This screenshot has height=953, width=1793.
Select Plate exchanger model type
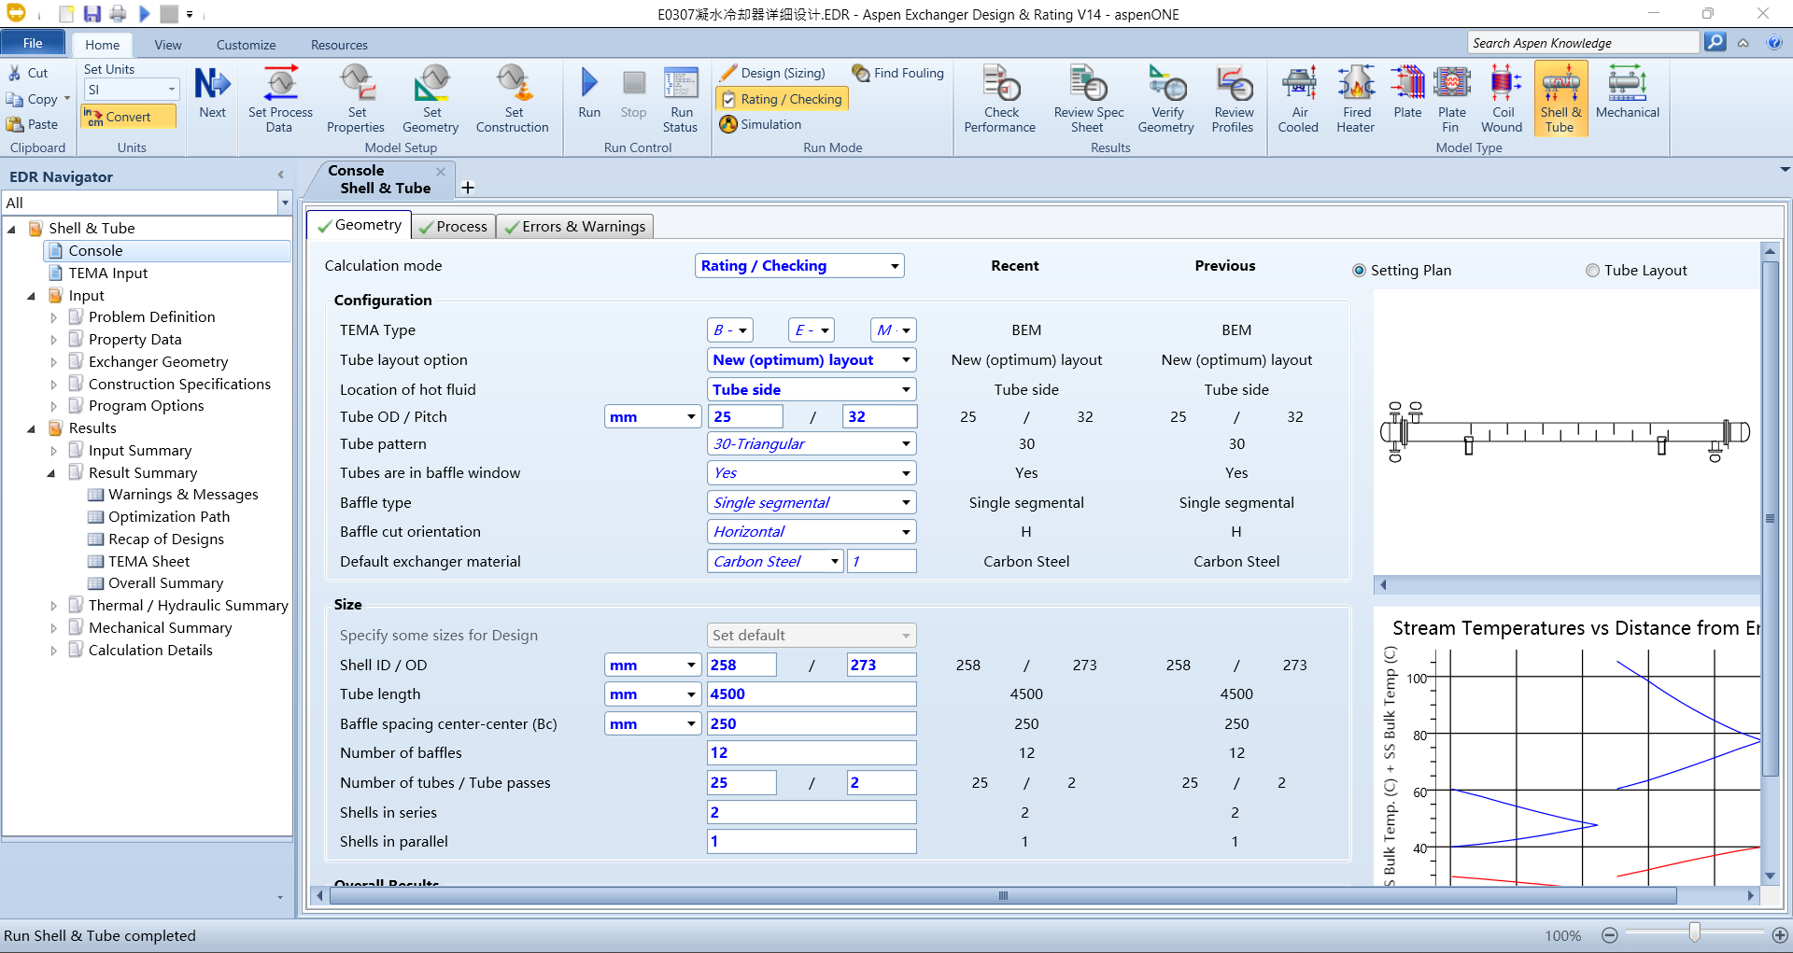pos(1407,93)
